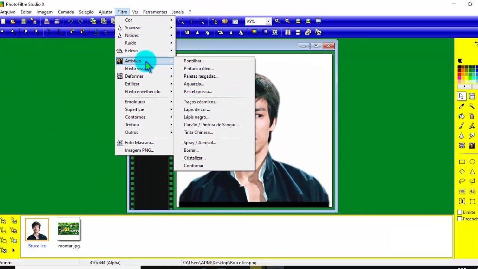Toggle the Limite checkbox

(x=460, y=212)
